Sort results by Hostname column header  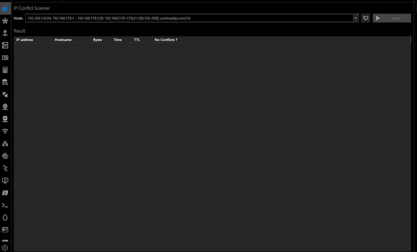[x=63, y=40]
